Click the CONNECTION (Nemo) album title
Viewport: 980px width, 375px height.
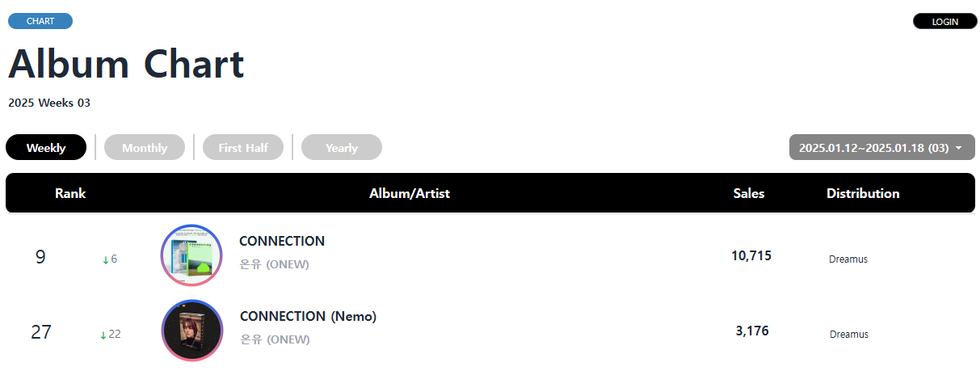[308, 316]
